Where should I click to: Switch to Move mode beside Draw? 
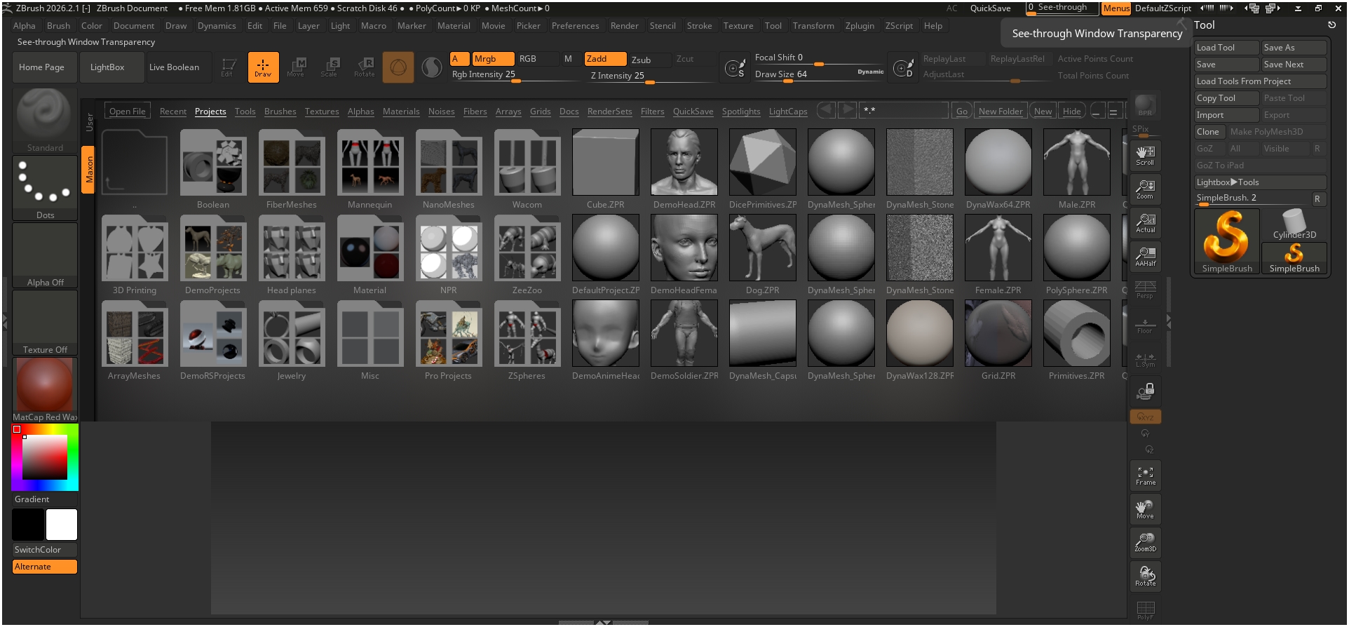pyautogui.click(x=296, y=67)
